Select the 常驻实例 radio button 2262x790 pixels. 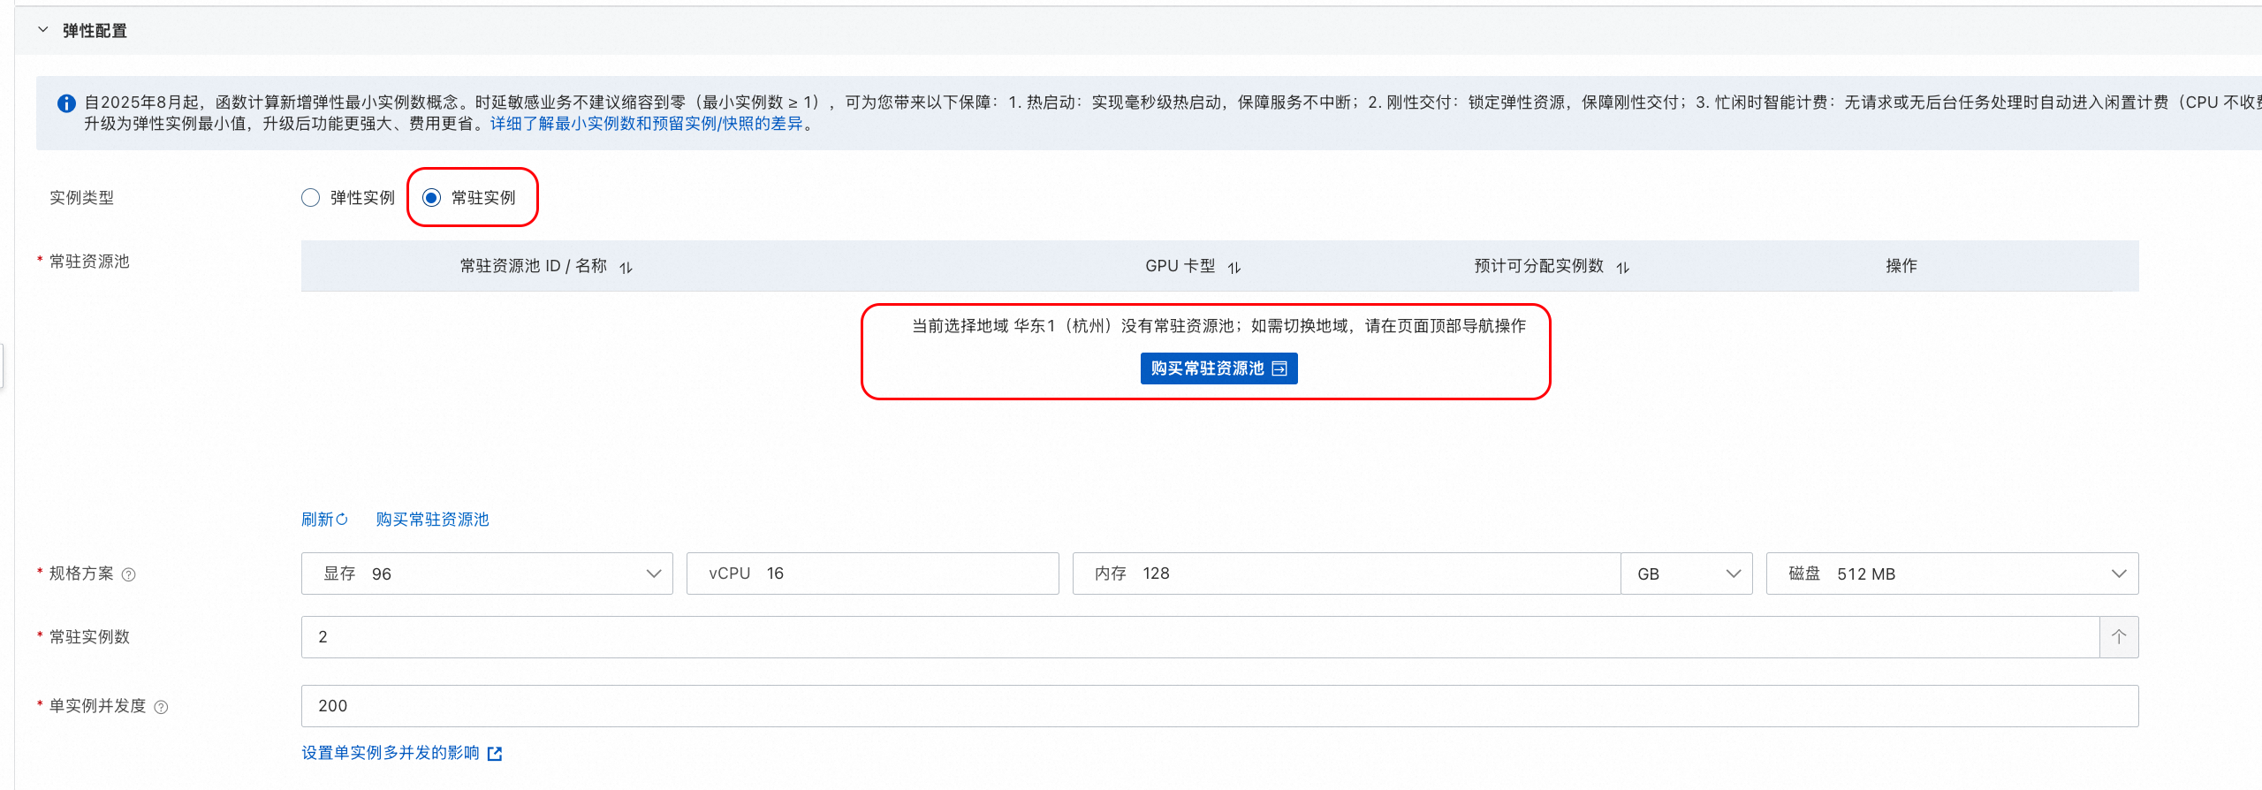click(431, 198)
